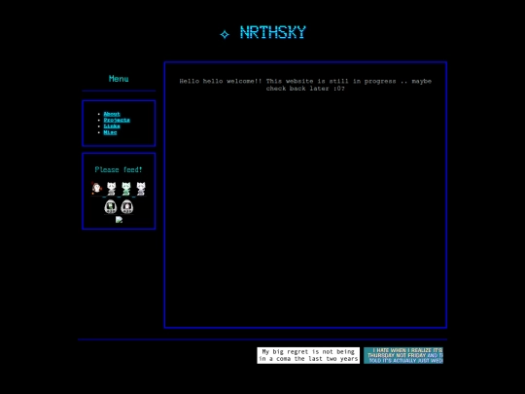Click the broken image icon below tamagotchis

point(119,220)
